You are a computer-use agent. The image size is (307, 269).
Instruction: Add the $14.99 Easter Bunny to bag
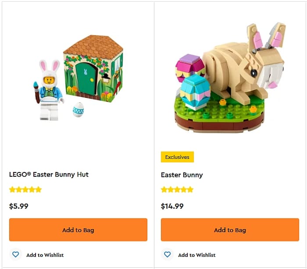(230, 230)
